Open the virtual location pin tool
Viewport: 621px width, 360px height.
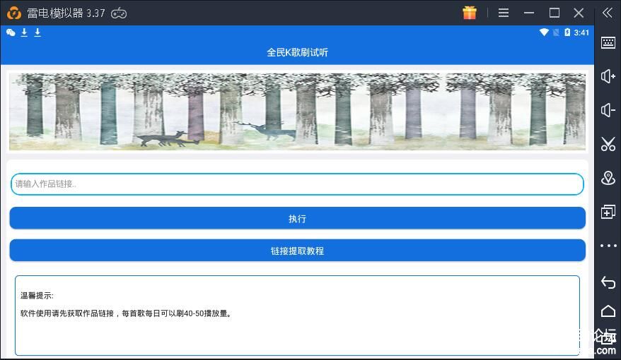(608, 178)
